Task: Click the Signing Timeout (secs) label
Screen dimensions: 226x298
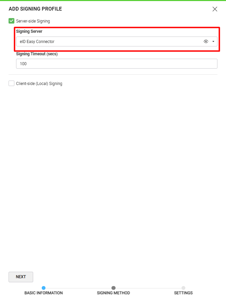Action: tap(36, 54)
